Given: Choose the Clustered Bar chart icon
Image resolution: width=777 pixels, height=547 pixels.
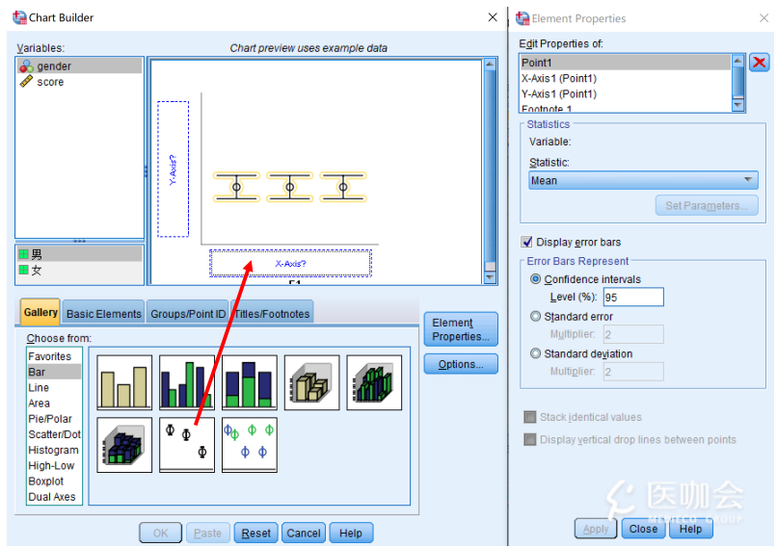Looking at the screenshot, I should coord(187,382).
